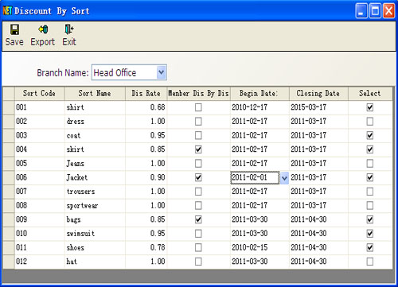Click sort name cell 'dress'
Viewport: 398px width, 287px height.
[95, 122]
